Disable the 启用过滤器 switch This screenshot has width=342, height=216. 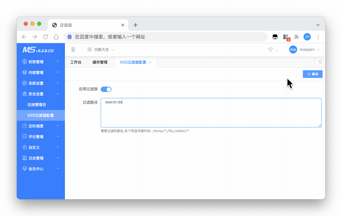(x=106, y=89)
